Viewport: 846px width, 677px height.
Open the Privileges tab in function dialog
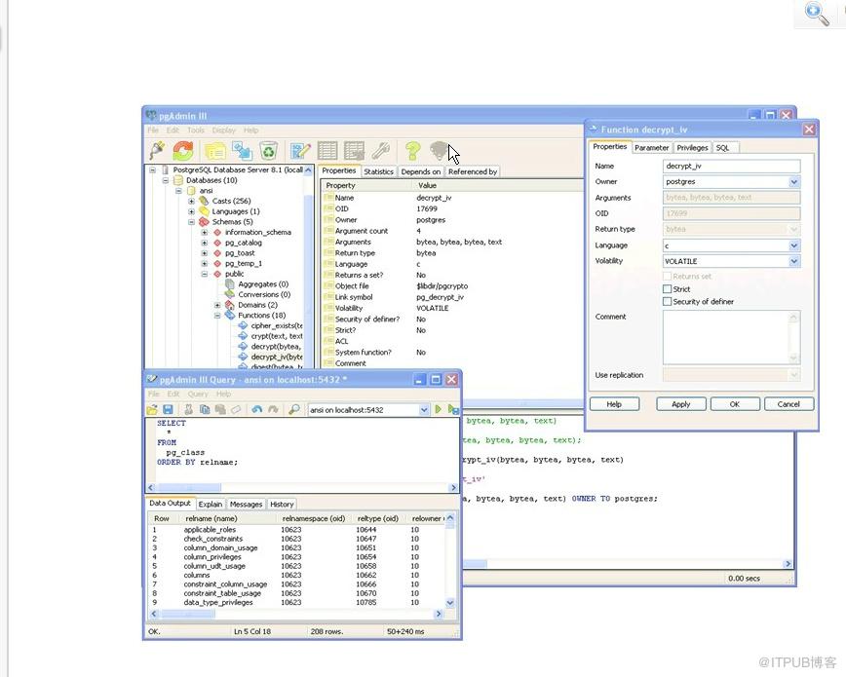(692, 148)
